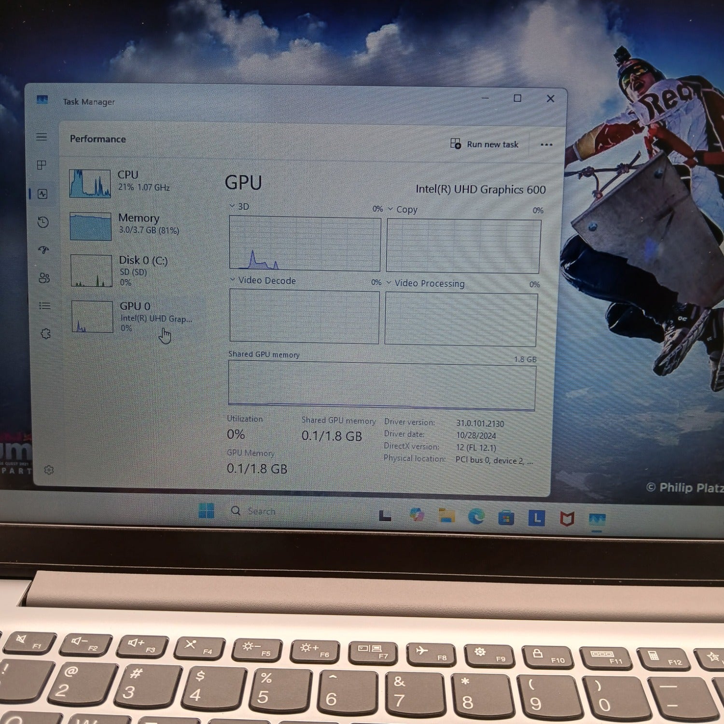This screenshot has width=724, height=724.
Task: Click Run new task button
Action: 484,144
